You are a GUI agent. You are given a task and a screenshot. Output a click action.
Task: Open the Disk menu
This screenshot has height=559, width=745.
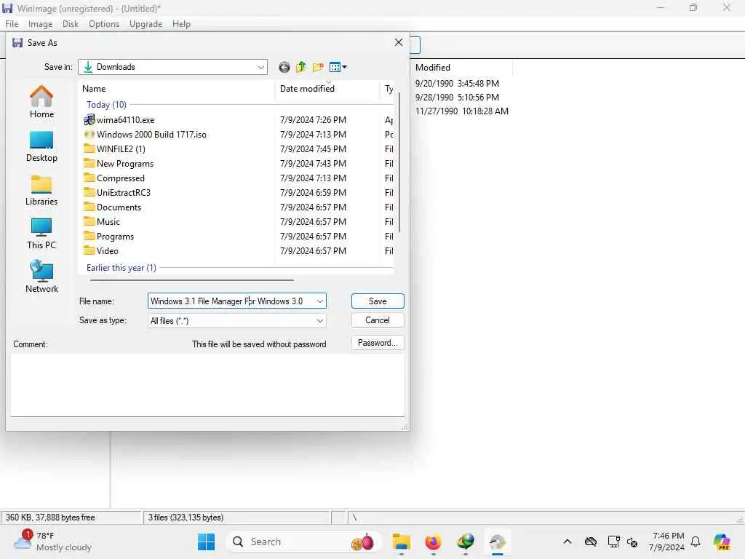tap(71, 24)
